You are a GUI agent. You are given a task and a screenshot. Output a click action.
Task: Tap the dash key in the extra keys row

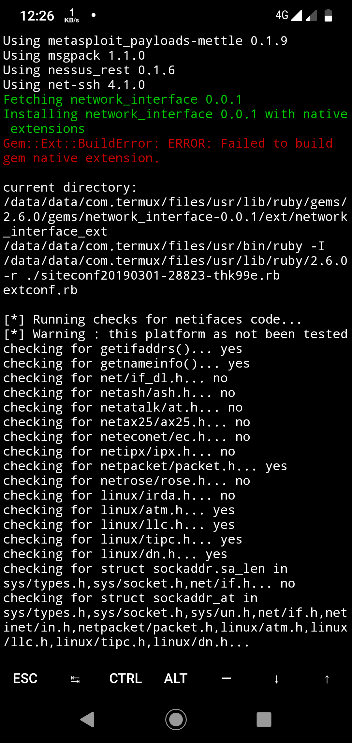pos(226,678)
